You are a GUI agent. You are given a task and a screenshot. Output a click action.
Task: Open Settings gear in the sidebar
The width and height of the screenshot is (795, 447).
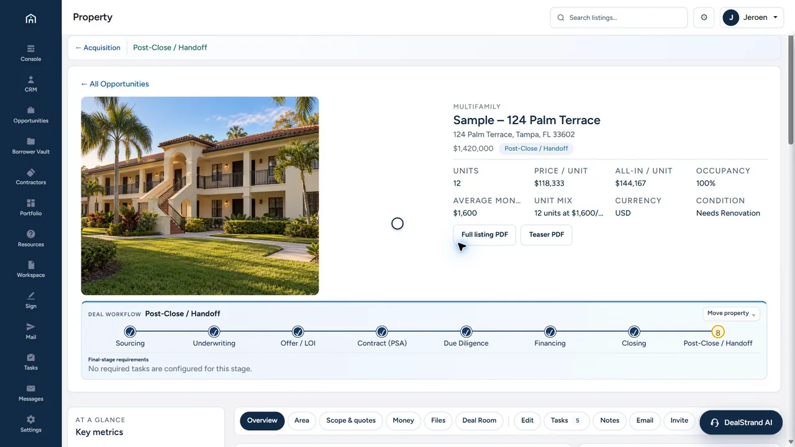point(30,423)
